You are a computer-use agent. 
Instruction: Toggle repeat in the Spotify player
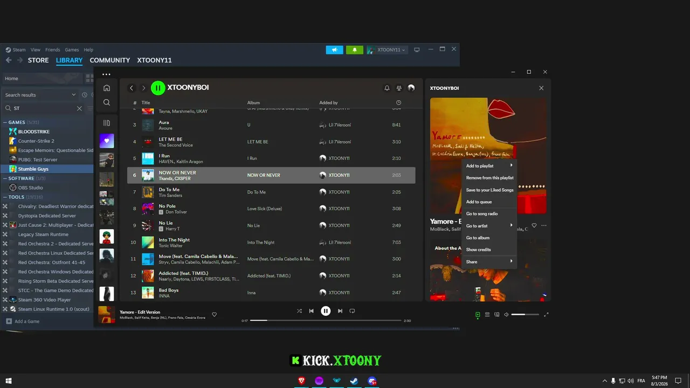coord(352,311)
